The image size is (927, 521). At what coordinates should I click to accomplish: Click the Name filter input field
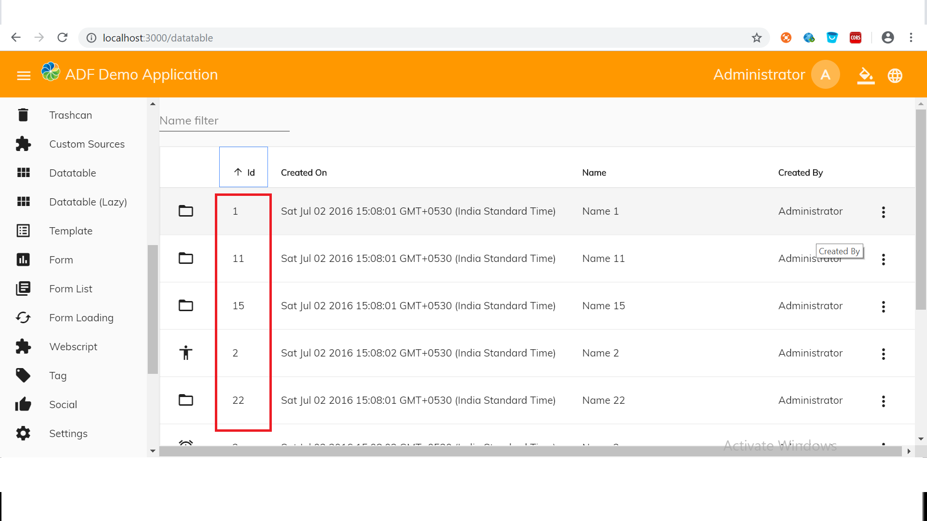pyautogui.click(x=224, y=121)
